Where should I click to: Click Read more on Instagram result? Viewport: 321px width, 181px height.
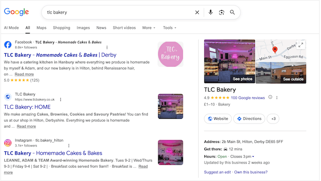click(143, 166)
